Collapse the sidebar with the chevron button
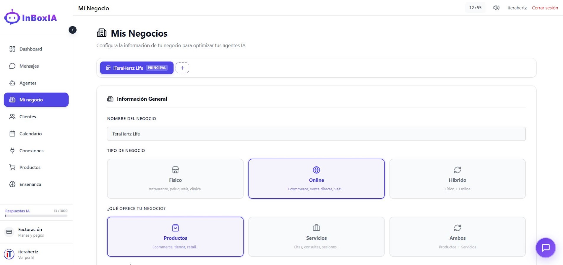The image size is (563, 265). click(72, 30)
